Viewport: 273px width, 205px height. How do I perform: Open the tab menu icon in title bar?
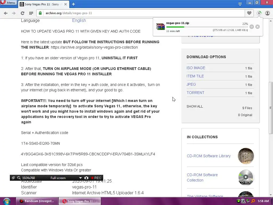coord(240,4)
